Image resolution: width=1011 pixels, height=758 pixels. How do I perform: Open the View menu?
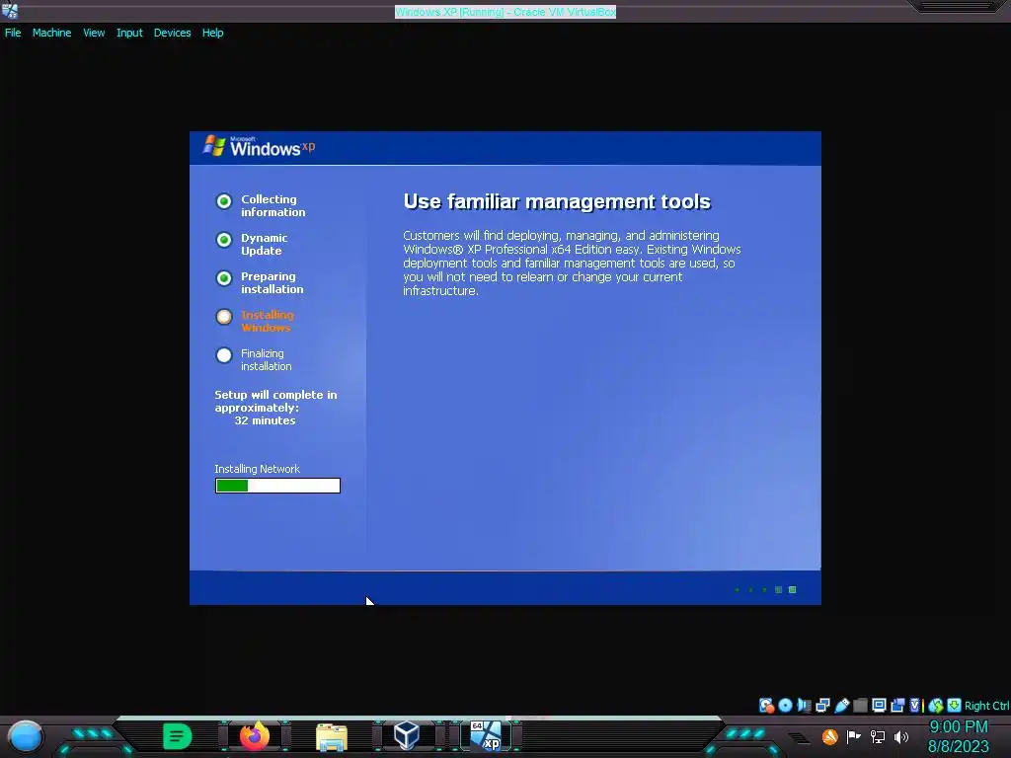click(x=94, y=33)
